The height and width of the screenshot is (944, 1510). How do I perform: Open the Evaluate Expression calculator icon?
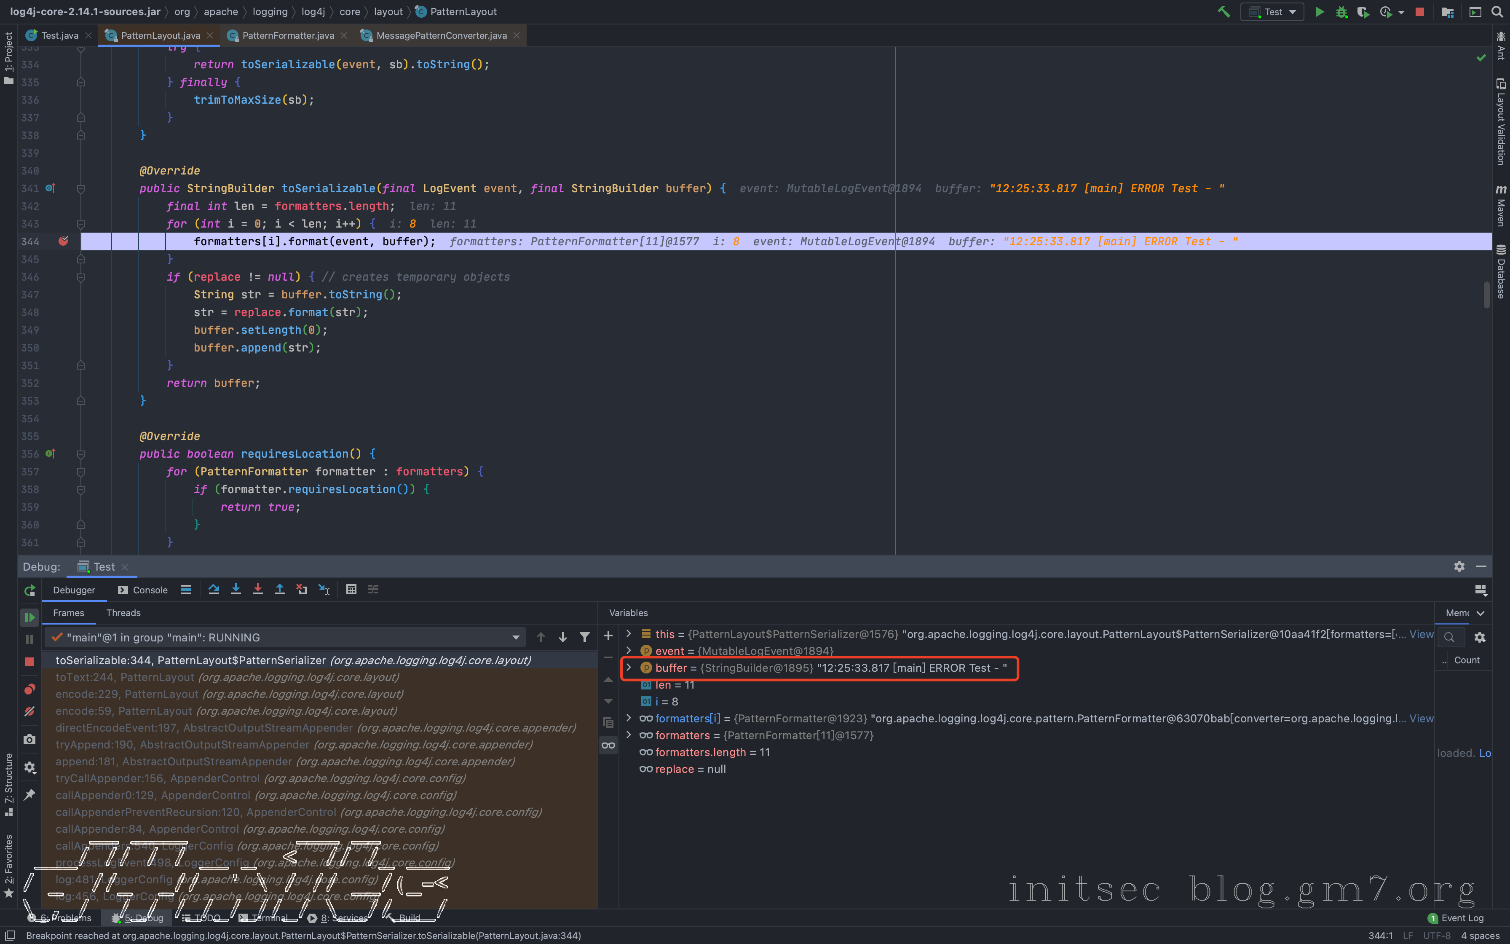[351, 590]
